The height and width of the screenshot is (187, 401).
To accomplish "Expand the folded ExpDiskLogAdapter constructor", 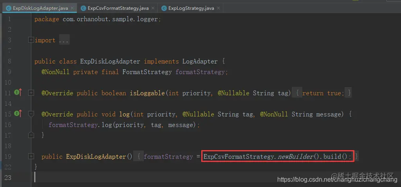I will 31,156.
